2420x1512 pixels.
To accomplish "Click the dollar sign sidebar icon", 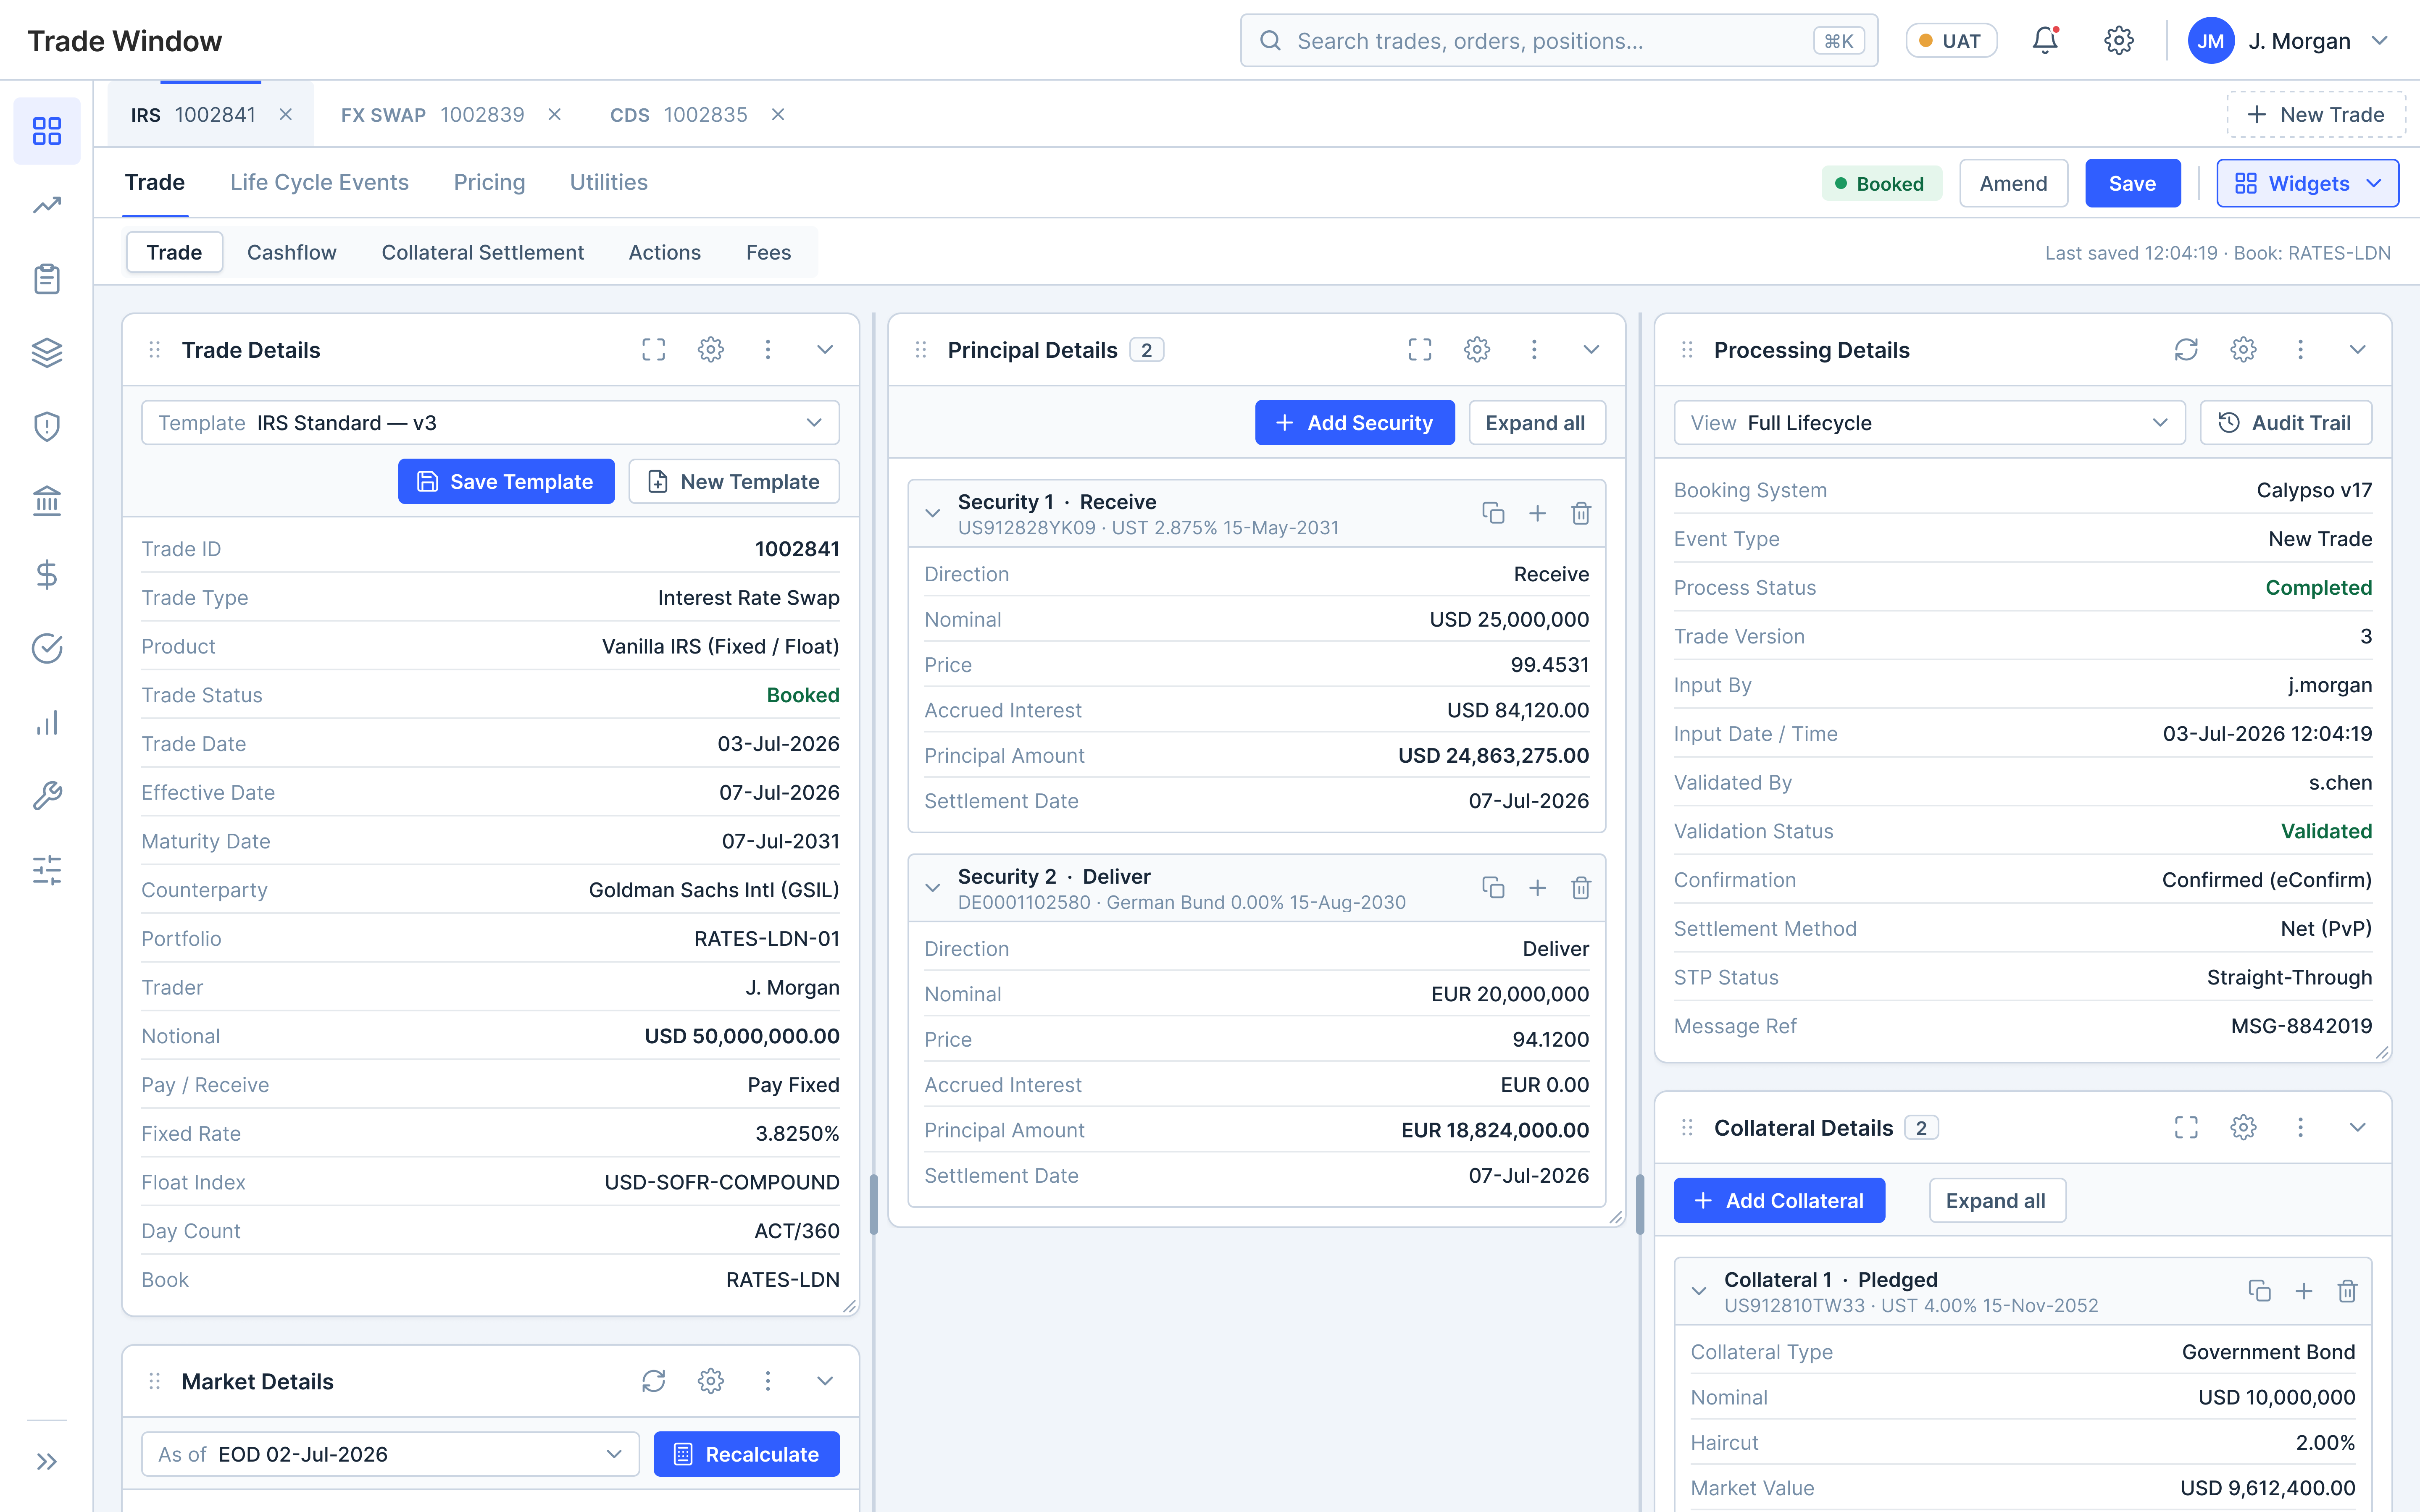I will [x=47, y=575].
